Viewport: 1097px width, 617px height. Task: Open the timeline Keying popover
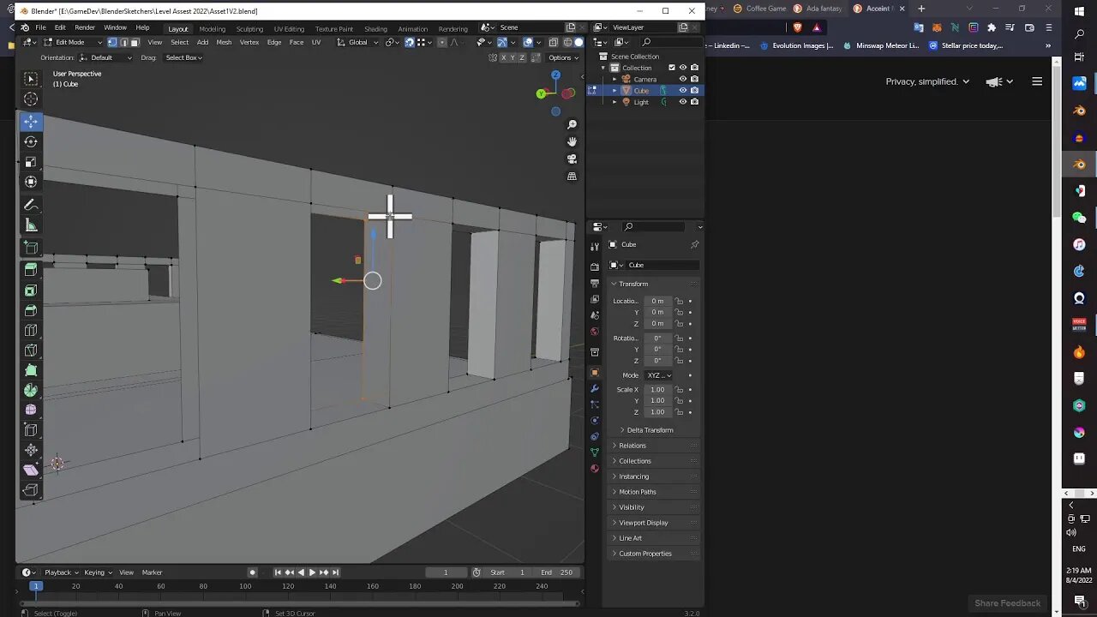[97, 572]
